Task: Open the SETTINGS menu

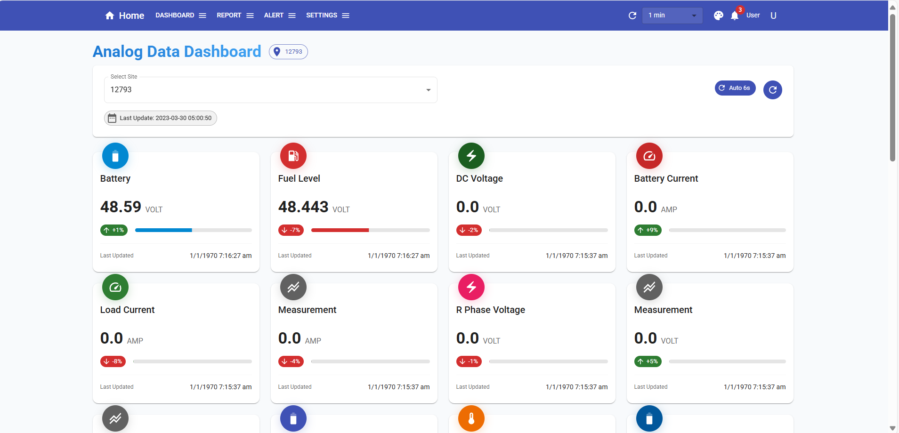Action: click(x=327, y=16)
